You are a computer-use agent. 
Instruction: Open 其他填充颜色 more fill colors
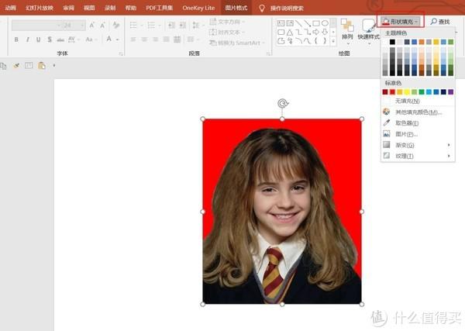(418, 112)
